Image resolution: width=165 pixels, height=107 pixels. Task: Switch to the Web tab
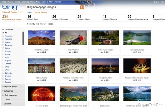[x=29, y=13]
